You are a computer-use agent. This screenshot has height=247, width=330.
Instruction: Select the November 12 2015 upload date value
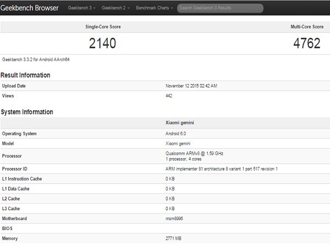(x=191, y=86)
